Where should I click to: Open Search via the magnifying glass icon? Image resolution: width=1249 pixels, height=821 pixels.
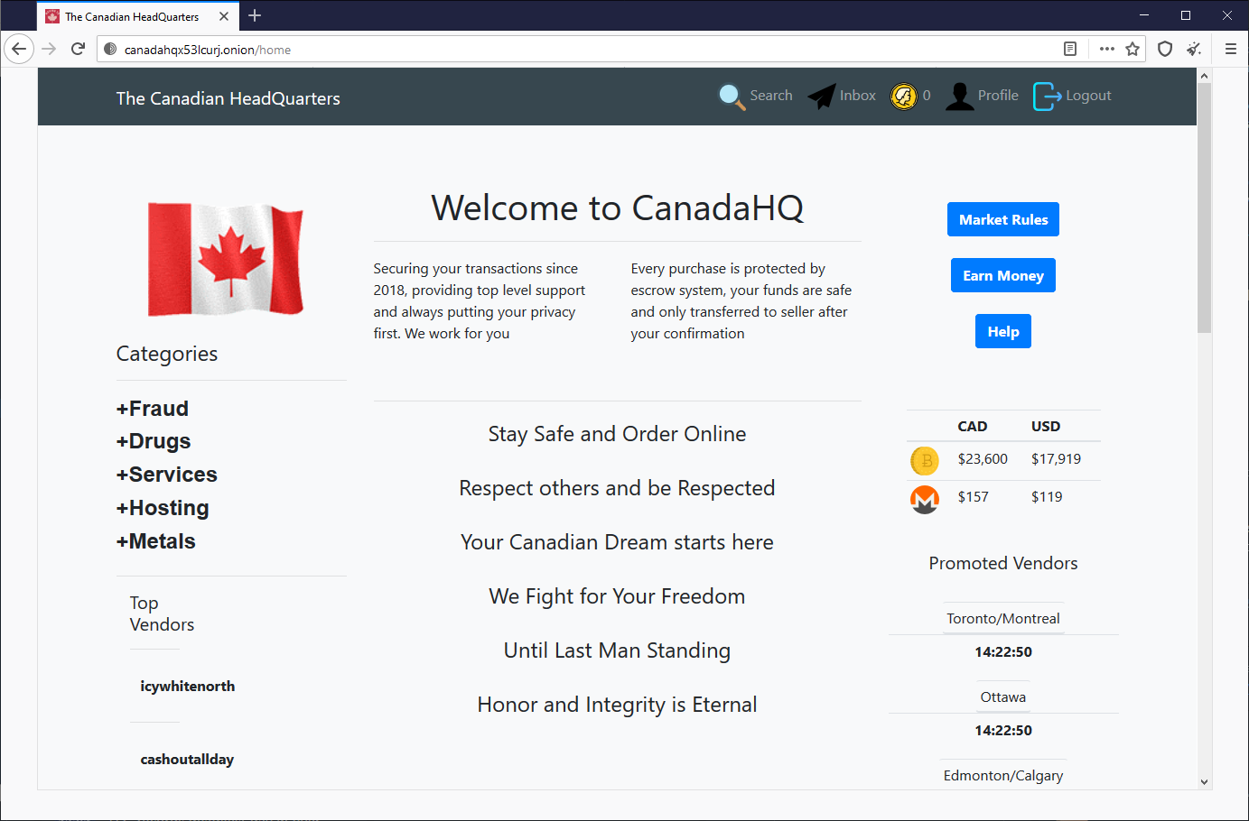pyautogui.click(x=731, y=96)
